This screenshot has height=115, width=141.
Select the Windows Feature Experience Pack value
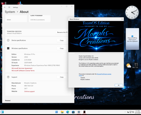point(42,65)
